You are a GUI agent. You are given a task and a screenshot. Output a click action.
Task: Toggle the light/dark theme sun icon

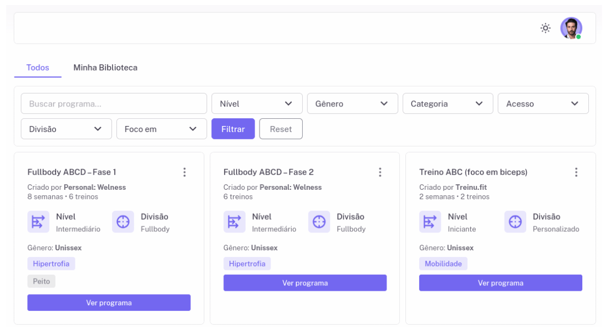[x=546, y=28]
